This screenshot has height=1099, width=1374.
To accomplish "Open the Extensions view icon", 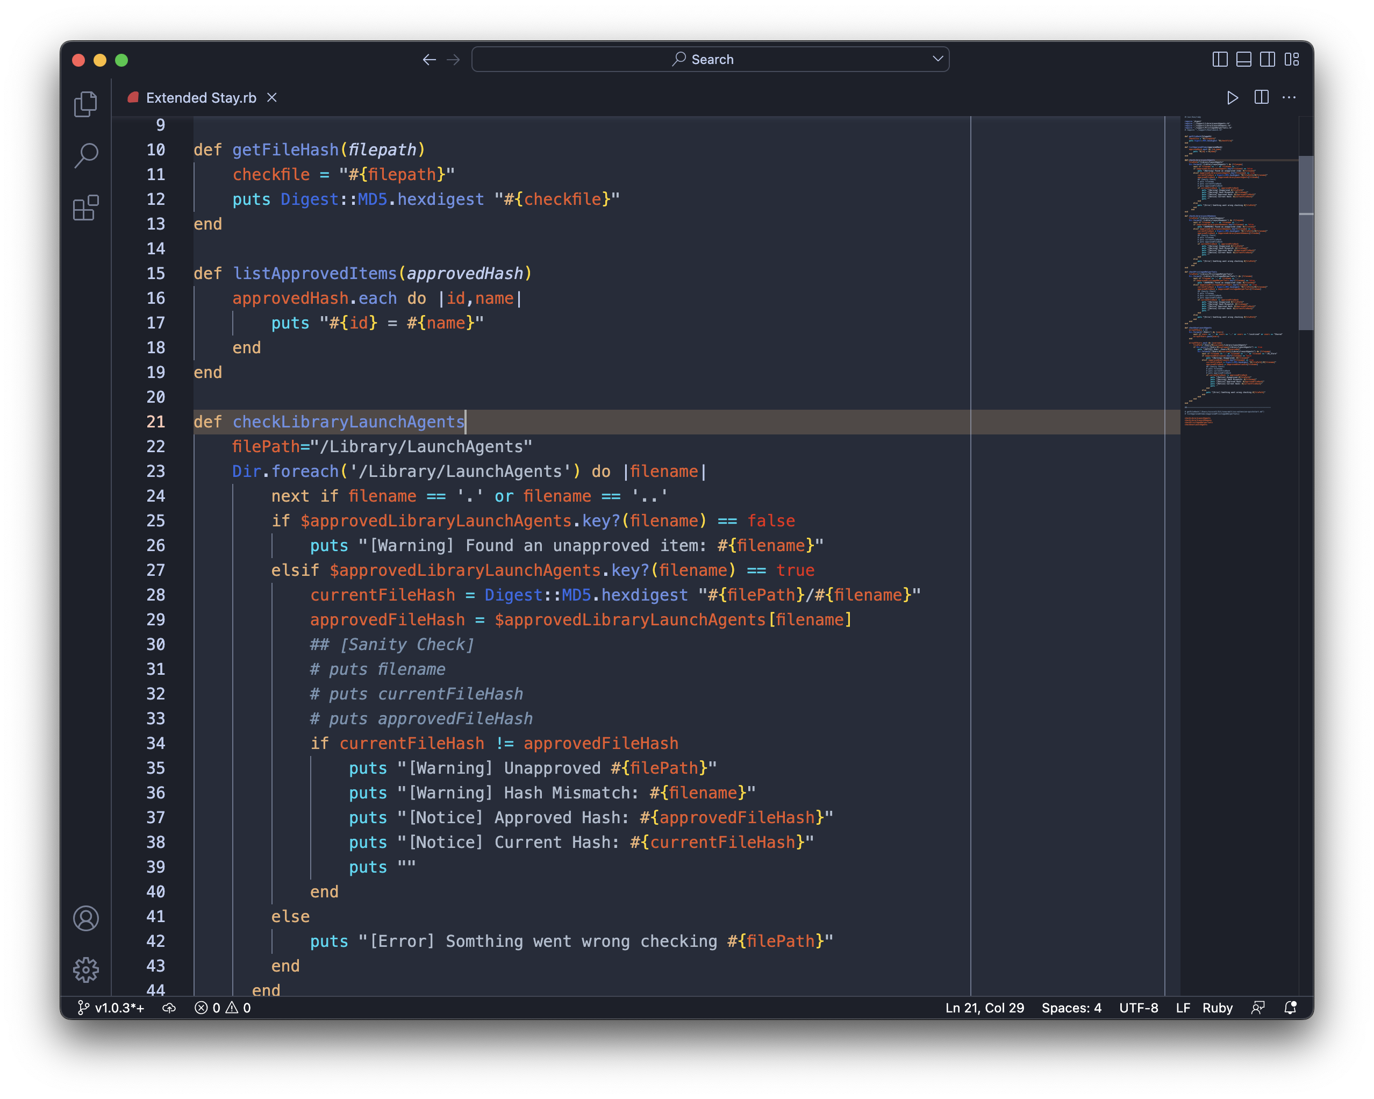I will pyautogui.click(x=85, y=208).
